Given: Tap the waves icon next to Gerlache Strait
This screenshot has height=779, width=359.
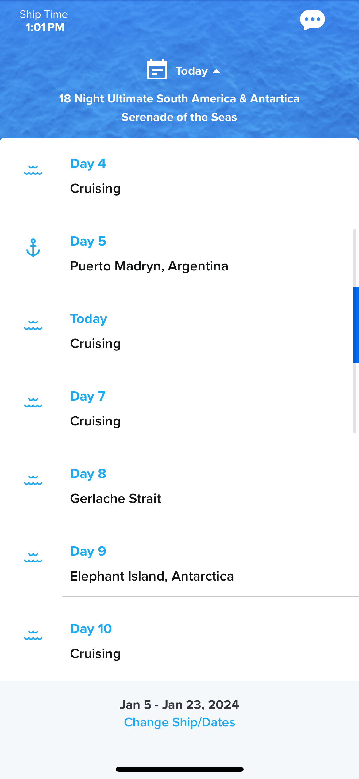Looking at the screenshot, I should pyautogui.click(x=33, y=480).
